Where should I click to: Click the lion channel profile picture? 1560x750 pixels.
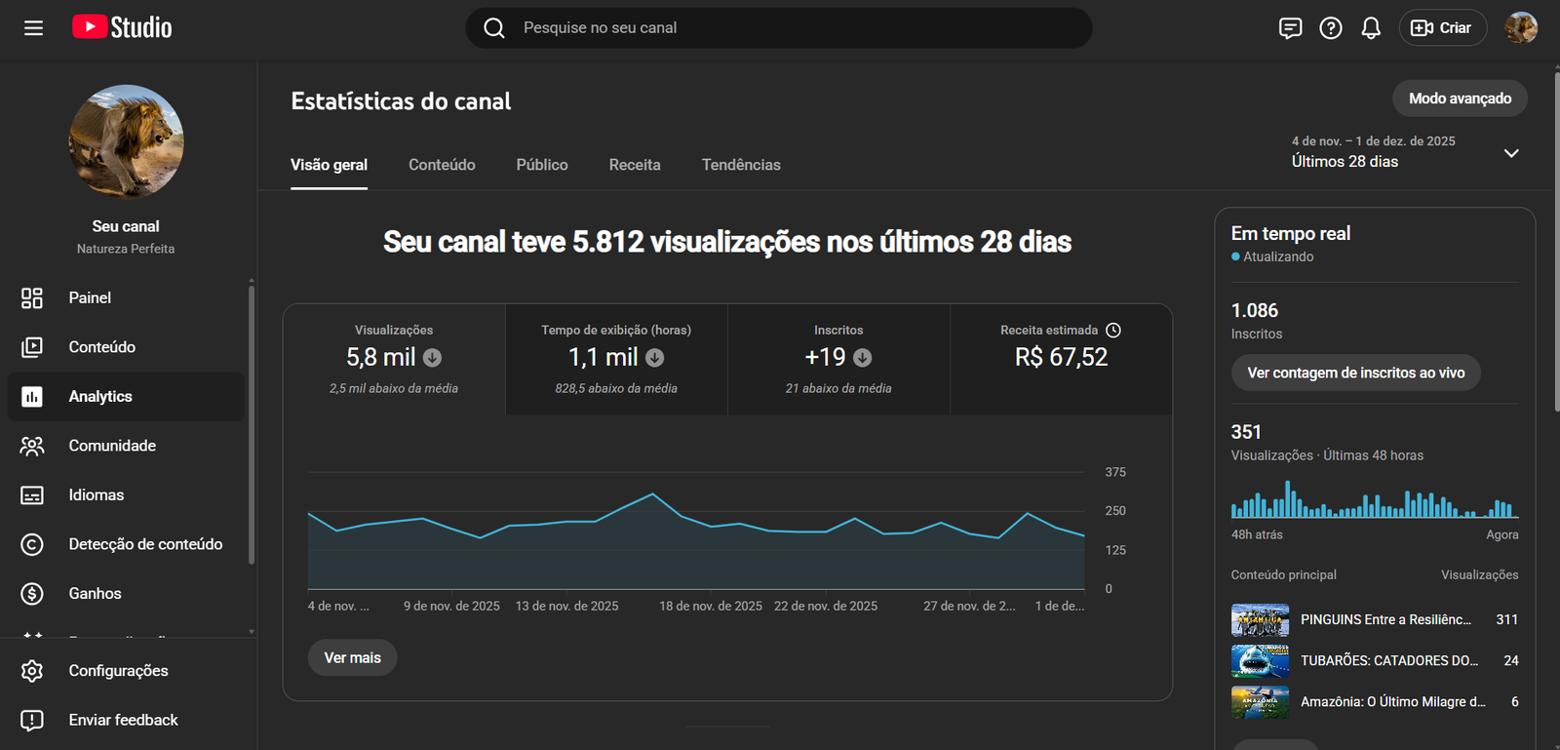[x=126, y=142]
